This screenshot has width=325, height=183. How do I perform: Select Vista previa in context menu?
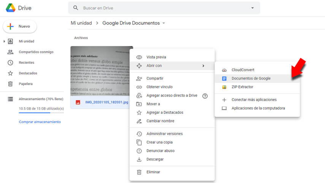156,57
